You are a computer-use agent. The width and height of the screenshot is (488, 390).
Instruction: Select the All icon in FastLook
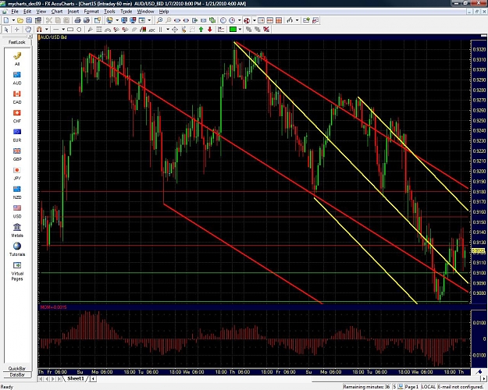pyautogui.click(x=17, y=56)
